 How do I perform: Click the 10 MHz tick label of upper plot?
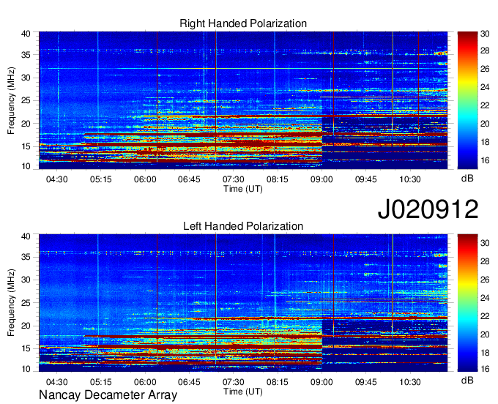coord(26,166)
